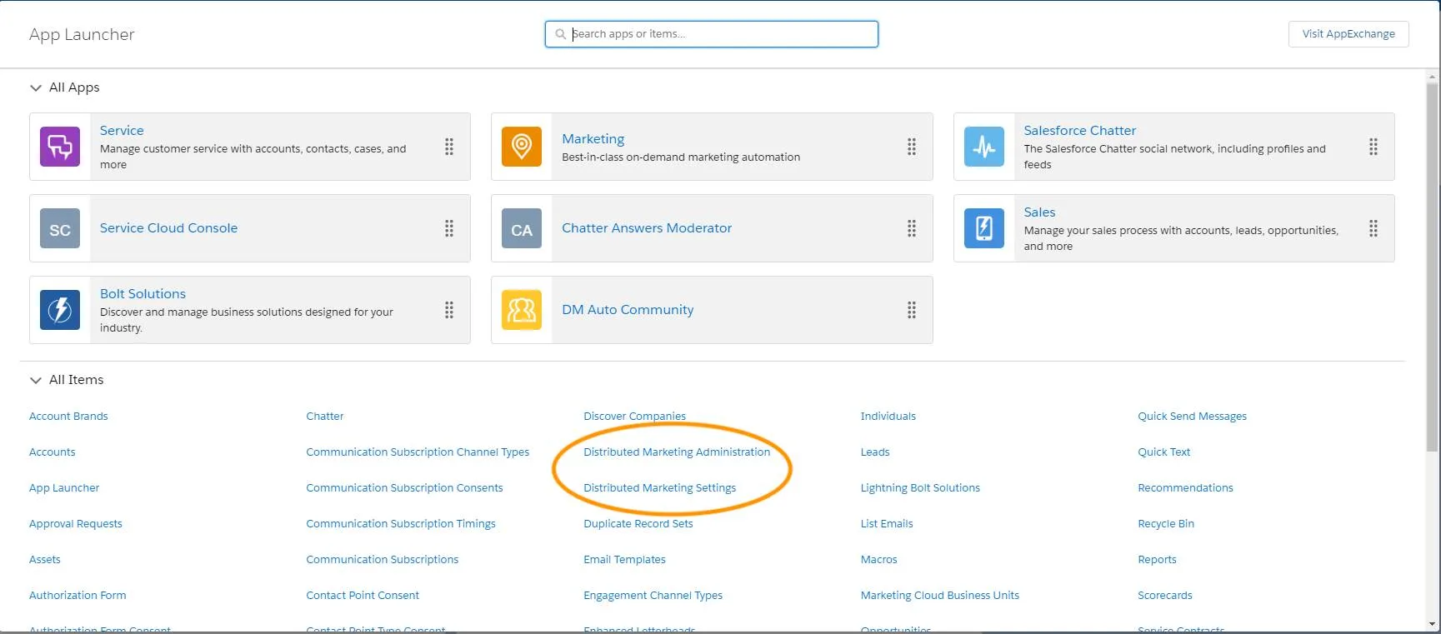Screen dimensions: 1441x634
Task: Open Communication Subscriptions item
Action: [382, 560]
